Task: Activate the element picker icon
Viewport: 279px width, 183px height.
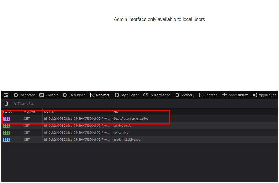Action: pyautogui.click(x=6, y=95)
